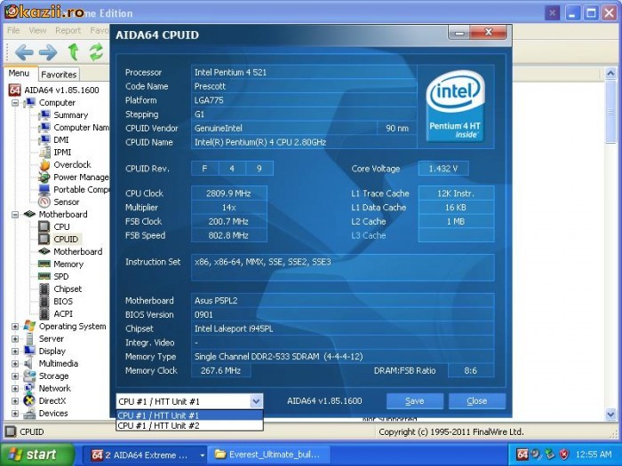Open the Report menu
This screenshot has height=466, width=622.
click(x=68, y=30)
